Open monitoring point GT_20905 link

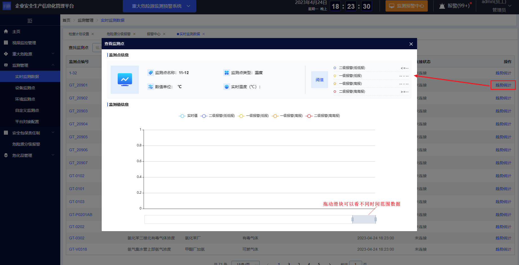[78, 137]
